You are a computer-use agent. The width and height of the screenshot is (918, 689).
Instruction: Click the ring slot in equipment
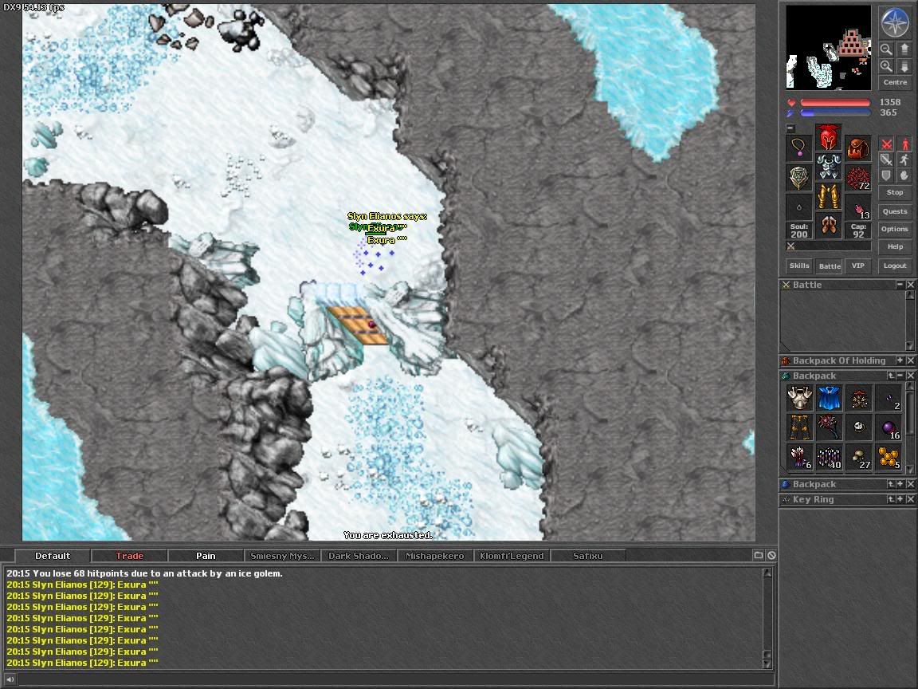799,207
